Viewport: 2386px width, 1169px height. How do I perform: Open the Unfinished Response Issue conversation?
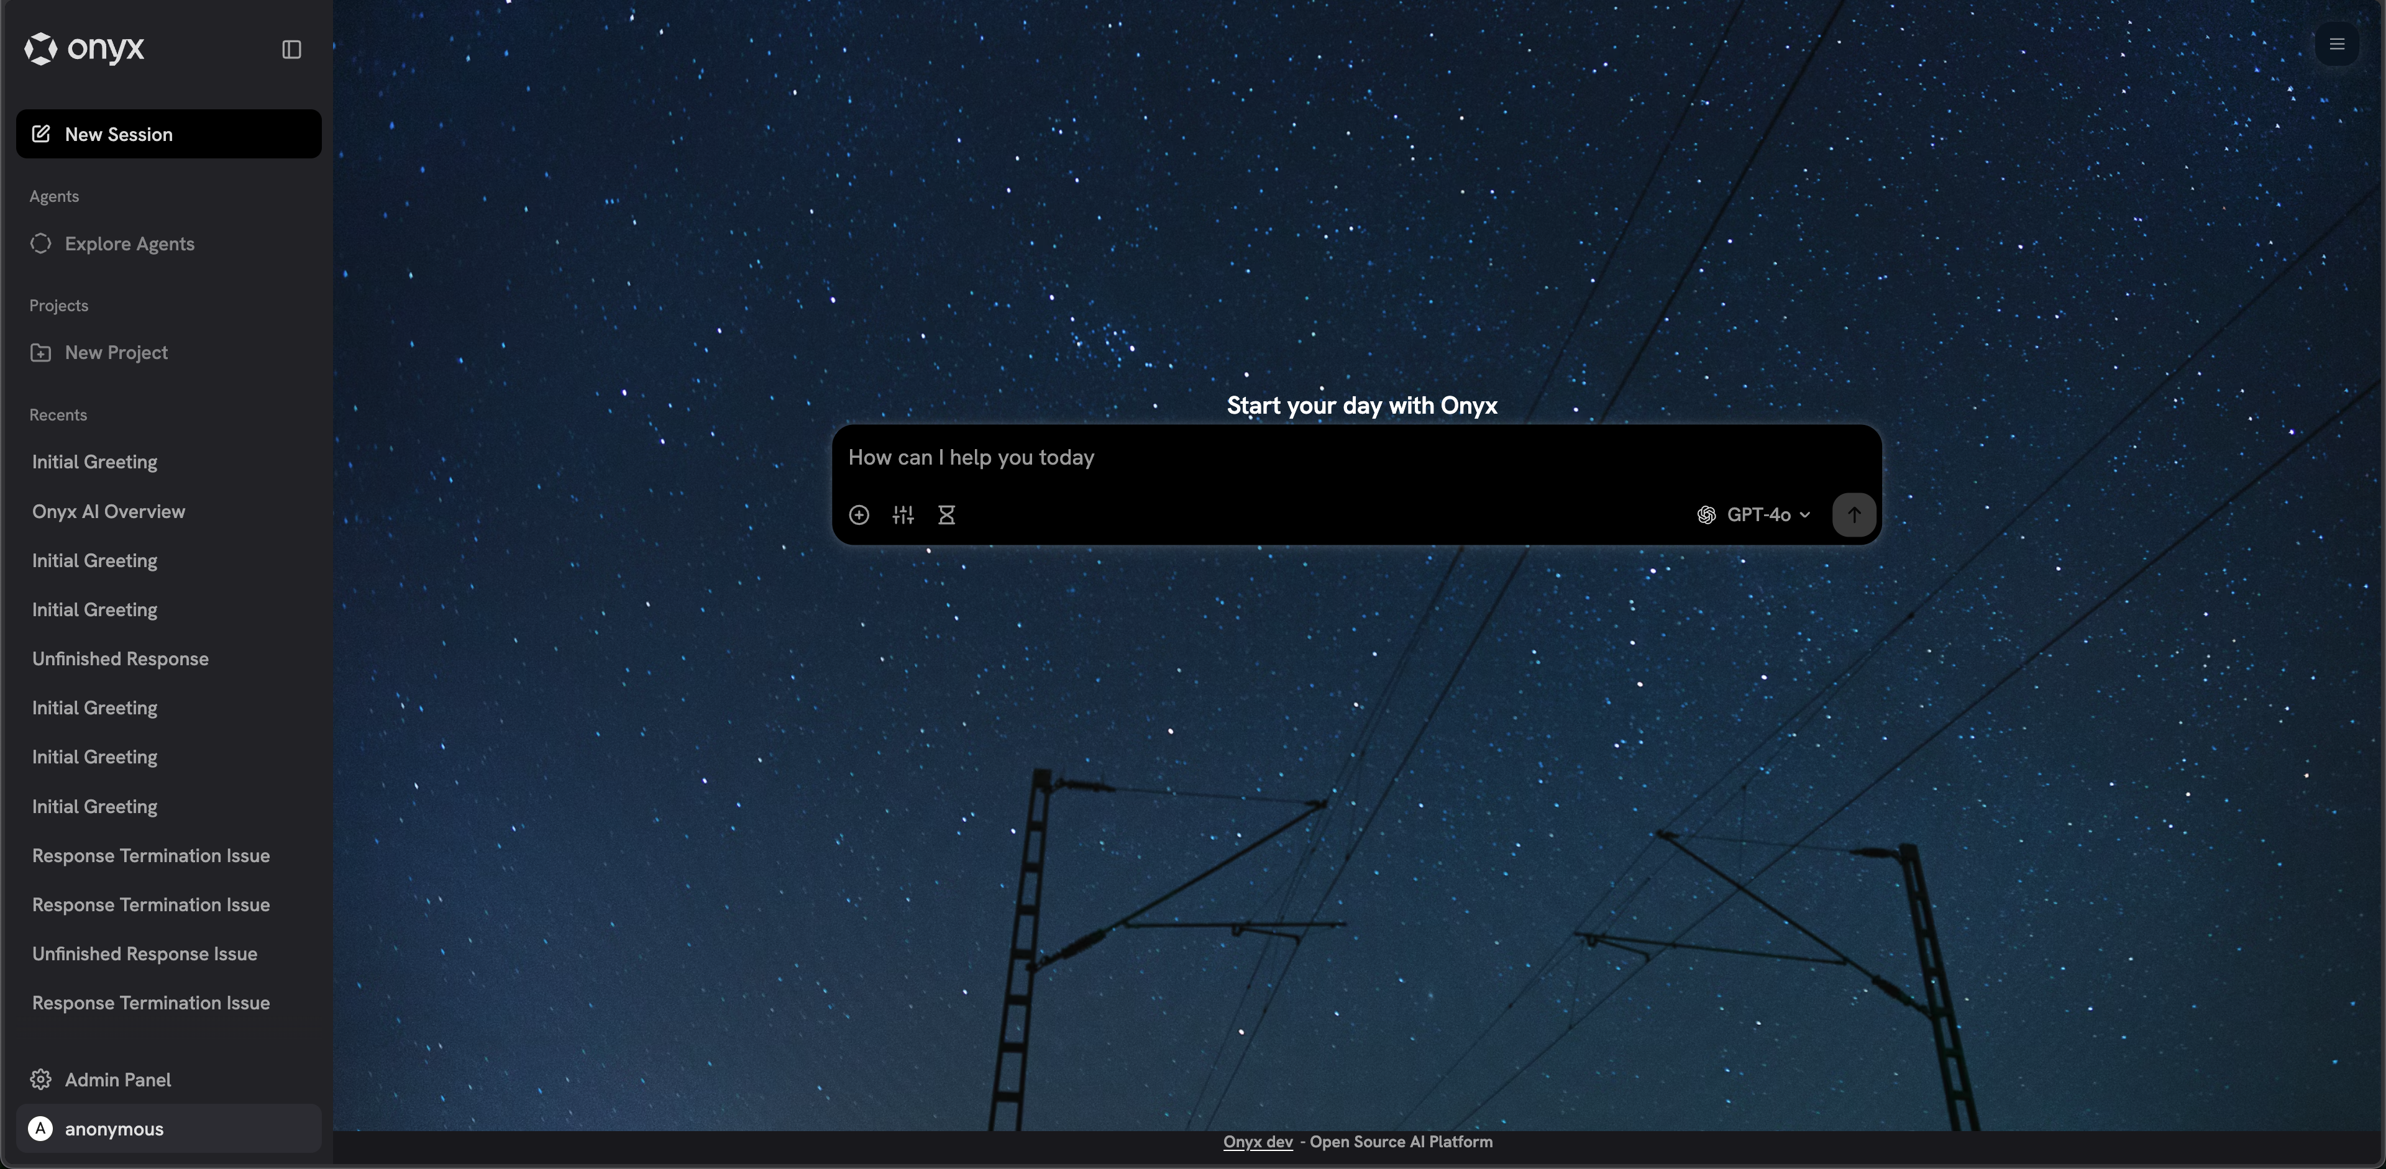tap(145, 953)
